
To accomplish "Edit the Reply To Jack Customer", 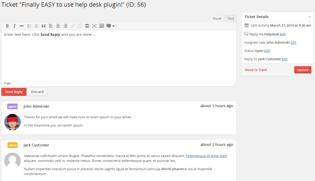I will click(x=284, y=59).
